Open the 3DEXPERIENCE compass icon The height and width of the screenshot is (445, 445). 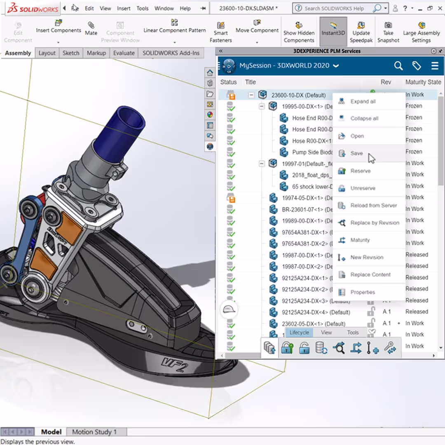point(229,66)
